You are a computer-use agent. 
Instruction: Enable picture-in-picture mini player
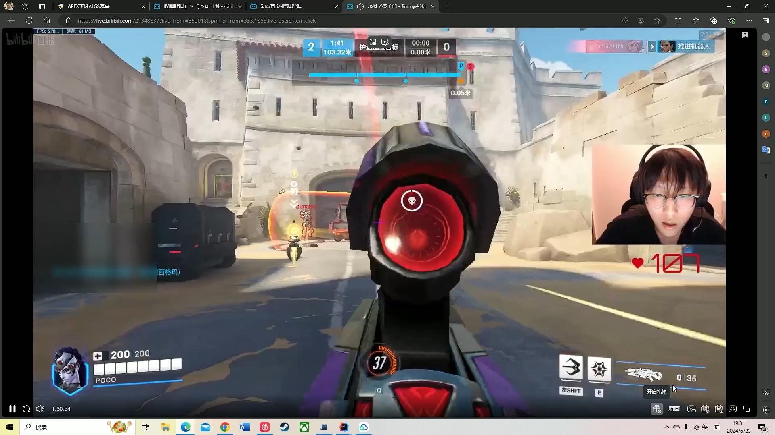[691, 409]
